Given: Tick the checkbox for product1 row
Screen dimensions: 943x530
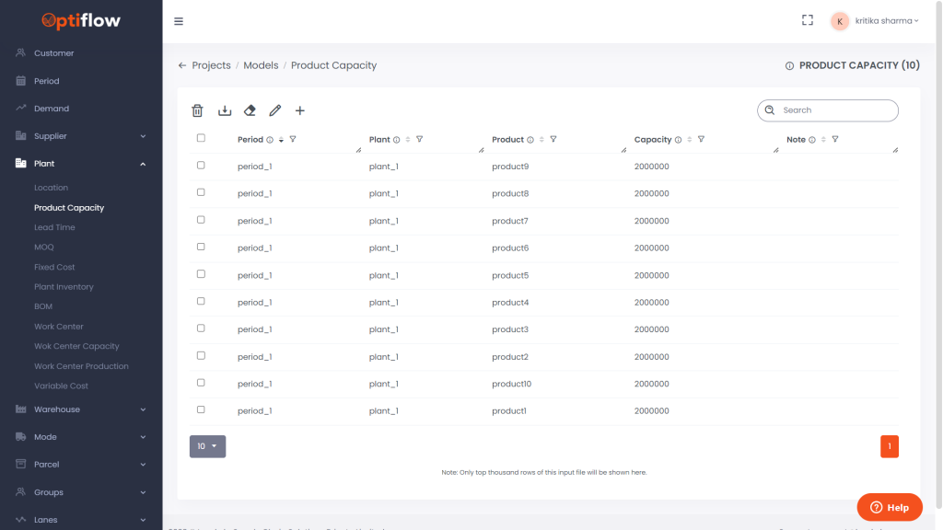Looking at the screenshot, I should 201,409.
